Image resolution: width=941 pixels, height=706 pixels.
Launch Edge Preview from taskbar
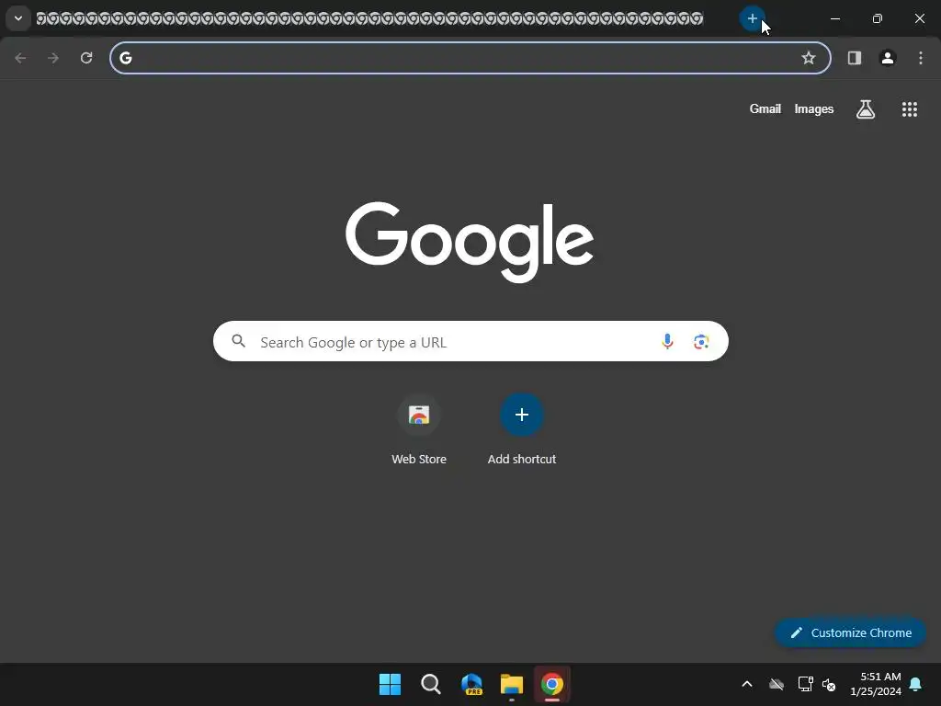coord(471,684)
